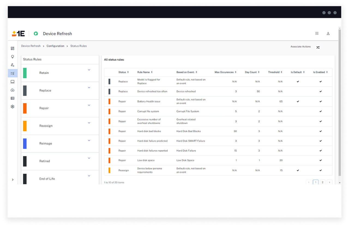Toggle Is Enabled check for Hard disk failure predicted
Image resolution: width=349 pixels, height=227 pixels.
(x=320, y=141)
